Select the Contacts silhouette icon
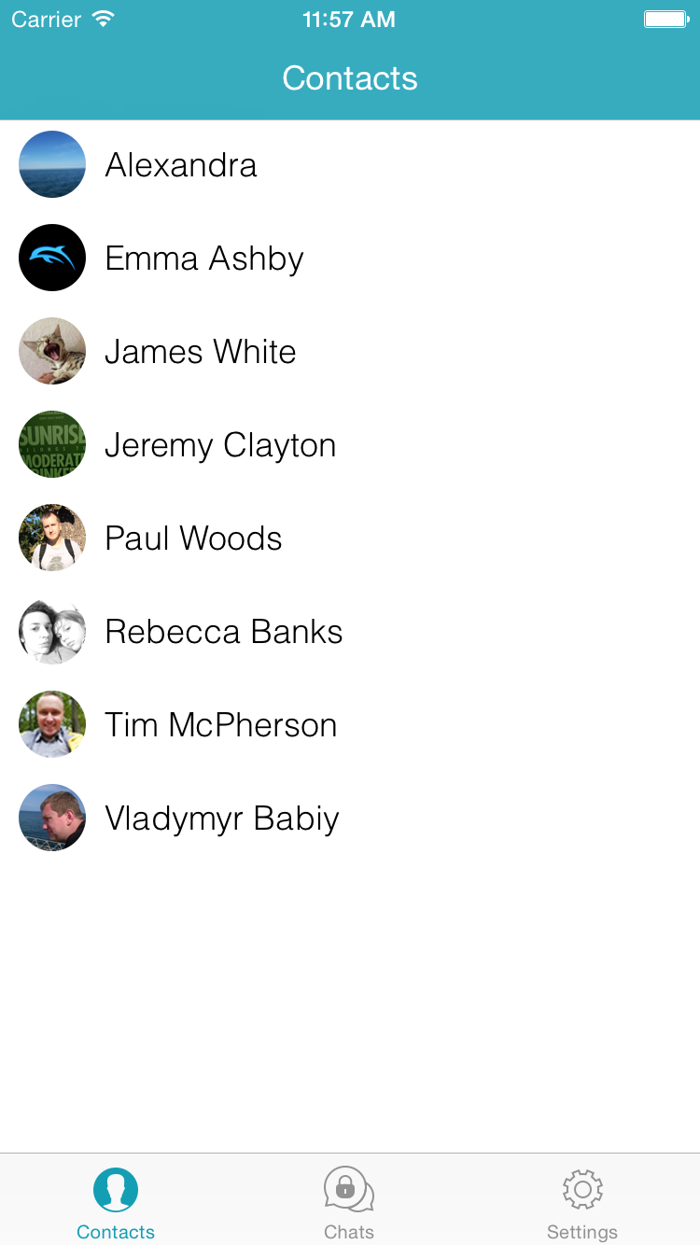 [x=116, y=1190]
